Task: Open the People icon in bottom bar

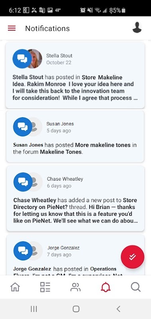Action: click(75, 287)
